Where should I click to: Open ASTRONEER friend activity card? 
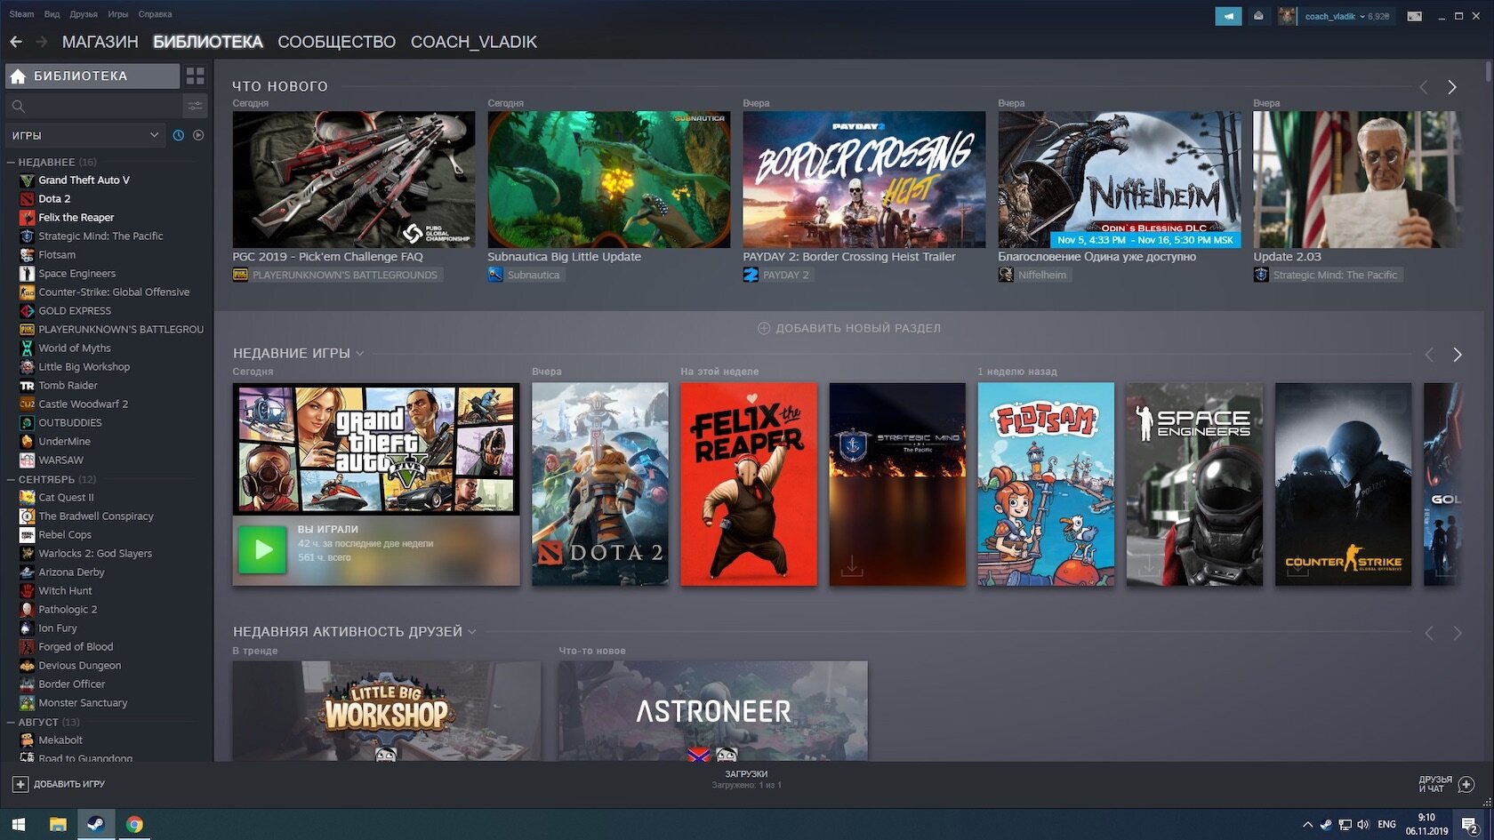click(x=713, y=710)
